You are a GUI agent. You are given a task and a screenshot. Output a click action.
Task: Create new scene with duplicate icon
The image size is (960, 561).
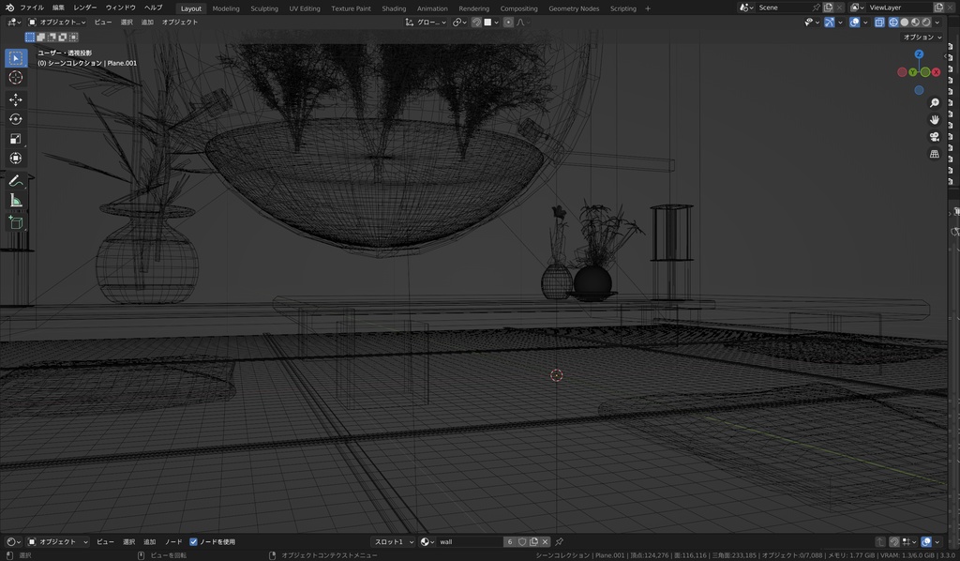829,8
